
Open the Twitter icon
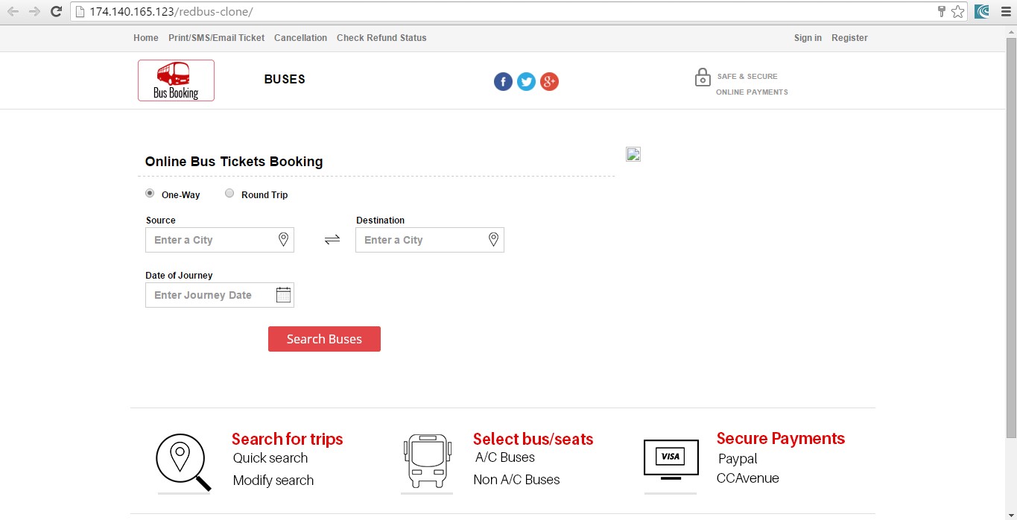coord(526,81)
